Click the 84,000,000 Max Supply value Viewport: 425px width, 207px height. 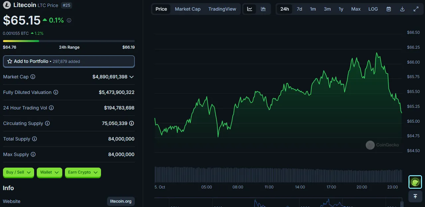pos(121,155)
